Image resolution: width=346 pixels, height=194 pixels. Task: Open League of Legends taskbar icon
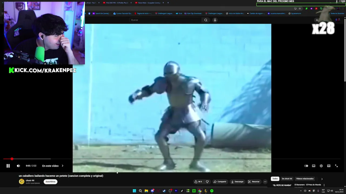tap(206, 191)
